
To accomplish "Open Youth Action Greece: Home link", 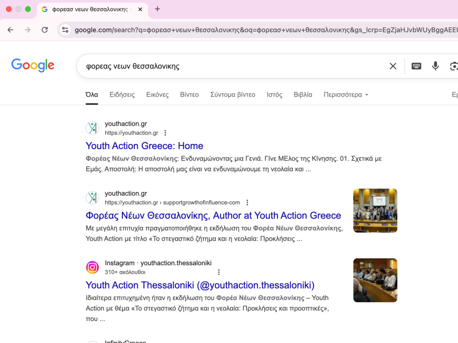I will (144, 146).
